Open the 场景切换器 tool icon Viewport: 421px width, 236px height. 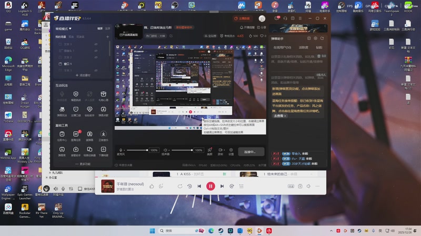89,149
